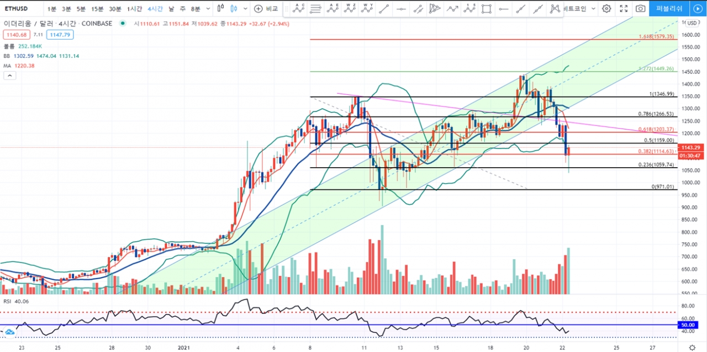Switch to the 15분 timeframe

click(x=97, y=9)
